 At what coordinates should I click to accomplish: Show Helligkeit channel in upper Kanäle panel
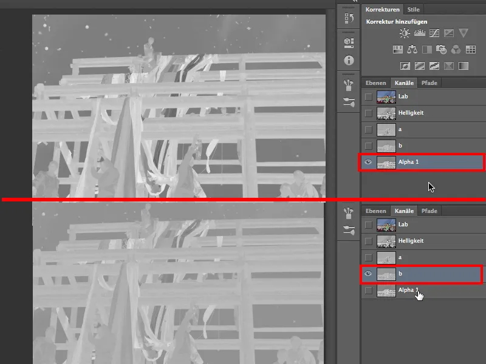point(369,113)
